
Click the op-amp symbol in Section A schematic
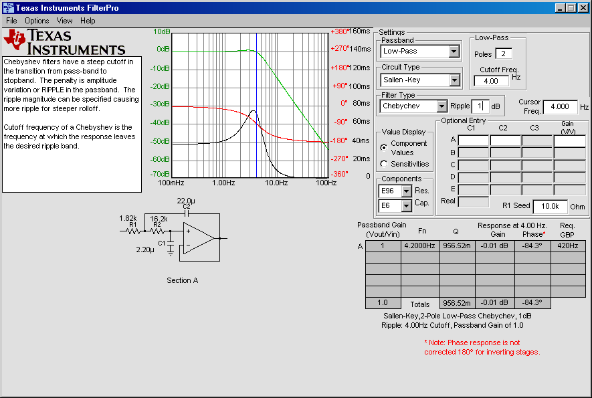(x=199, y=238)
